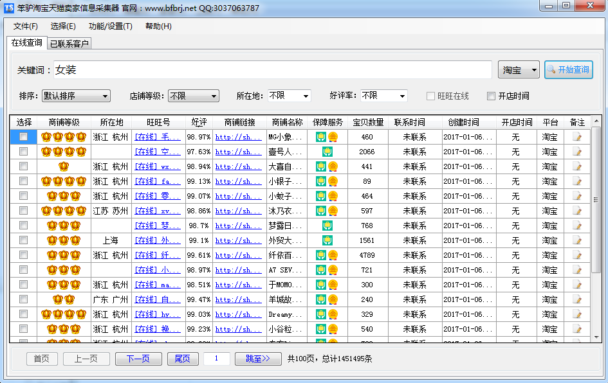
Task: Open the 文件(F) menu
Action: coord(26,26)
